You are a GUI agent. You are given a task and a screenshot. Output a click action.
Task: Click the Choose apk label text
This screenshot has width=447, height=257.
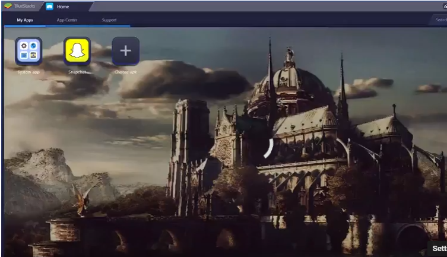click(x=125, y=72)
